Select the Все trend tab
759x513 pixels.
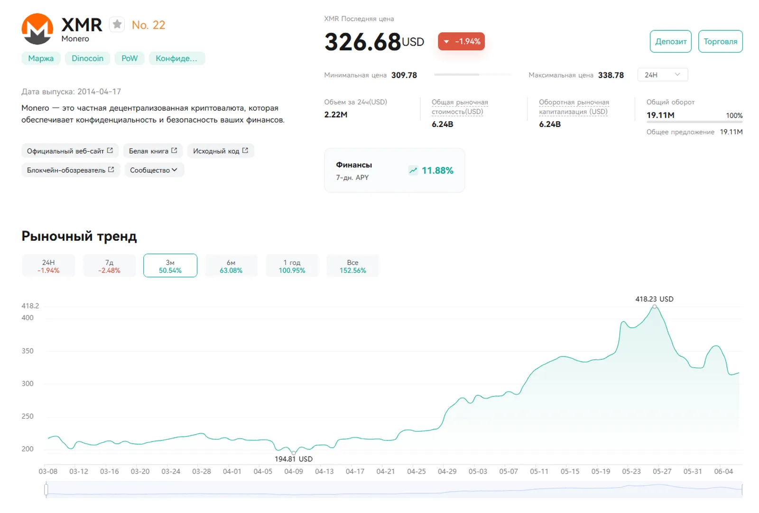352,266
